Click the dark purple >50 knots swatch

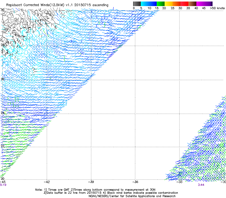click(x=212, y=4)
